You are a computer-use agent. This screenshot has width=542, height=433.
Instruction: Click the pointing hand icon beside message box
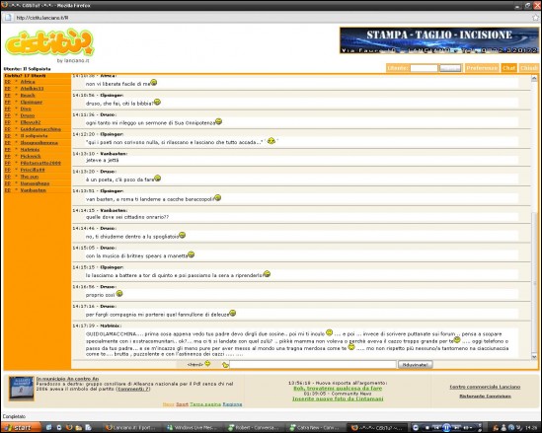[225, 365]
